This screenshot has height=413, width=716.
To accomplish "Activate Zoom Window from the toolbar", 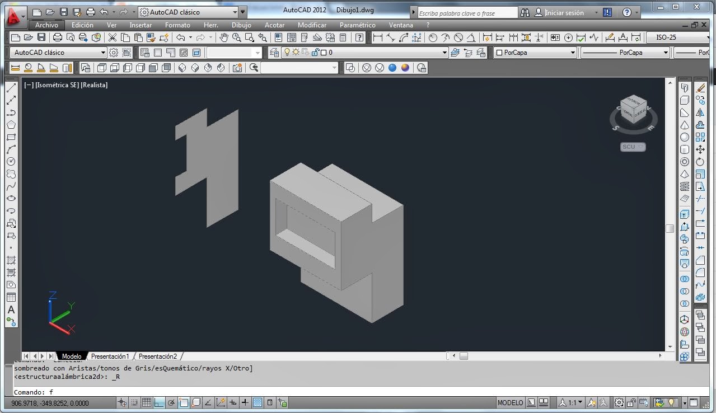I will tap(249, 38).
